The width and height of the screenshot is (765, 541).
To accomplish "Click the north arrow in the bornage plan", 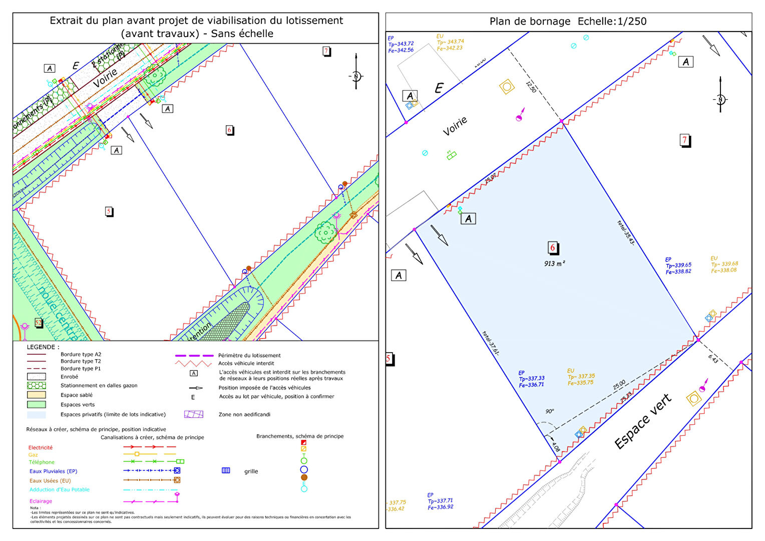I will coord(720,99).
